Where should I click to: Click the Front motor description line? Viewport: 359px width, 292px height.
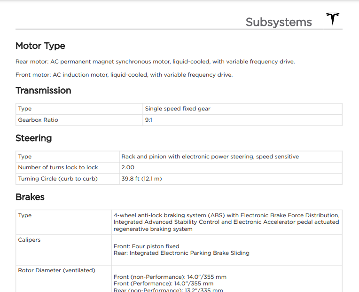[x=124, y=75]
